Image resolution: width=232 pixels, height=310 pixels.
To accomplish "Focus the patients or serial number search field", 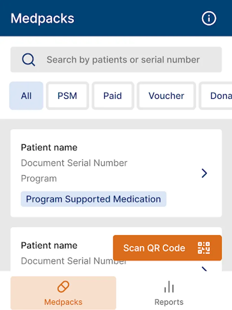I will 123,60.
